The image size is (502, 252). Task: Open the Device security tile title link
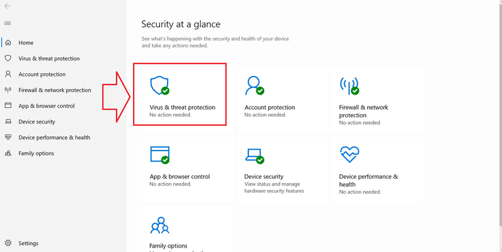click(x=264, y=177)
